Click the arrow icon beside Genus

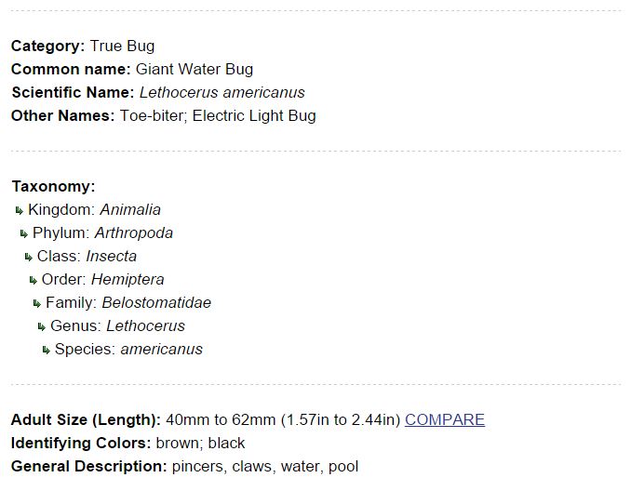click(42, 326)
